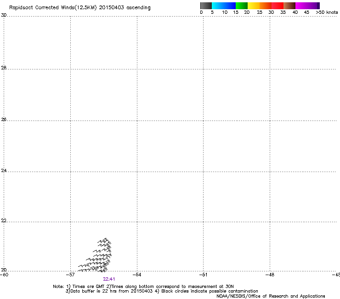Image resolution: width=340 pixels, height=299 pixels.
Task: Click the latitude label 30
Action: 4,15
